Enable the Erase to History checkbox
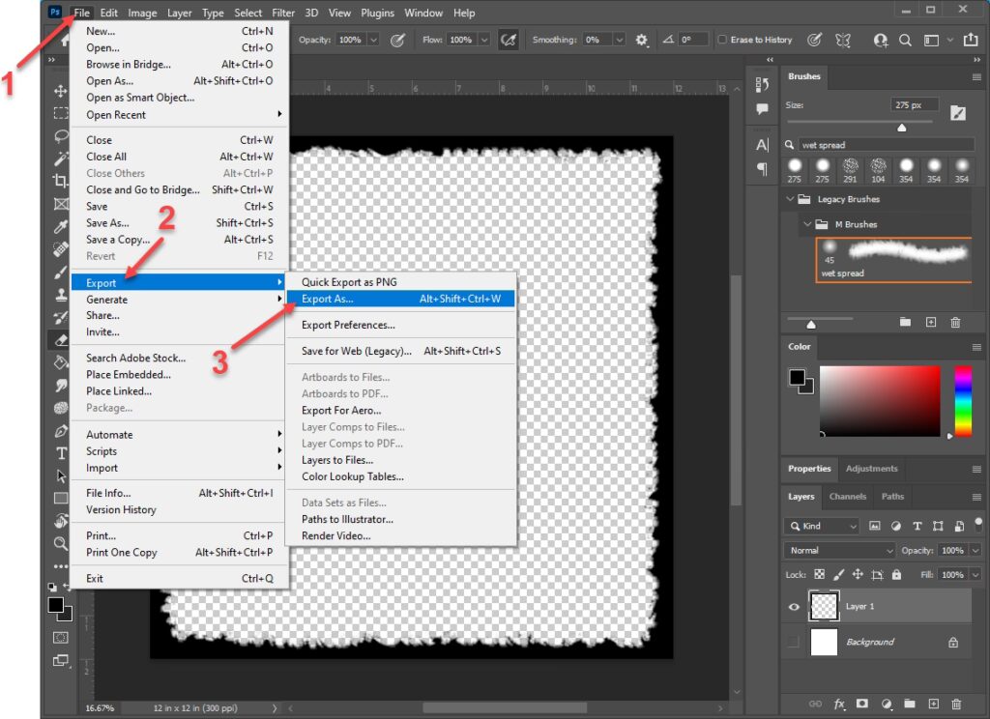This screenshot has height=719, width=990. point(722,40)
